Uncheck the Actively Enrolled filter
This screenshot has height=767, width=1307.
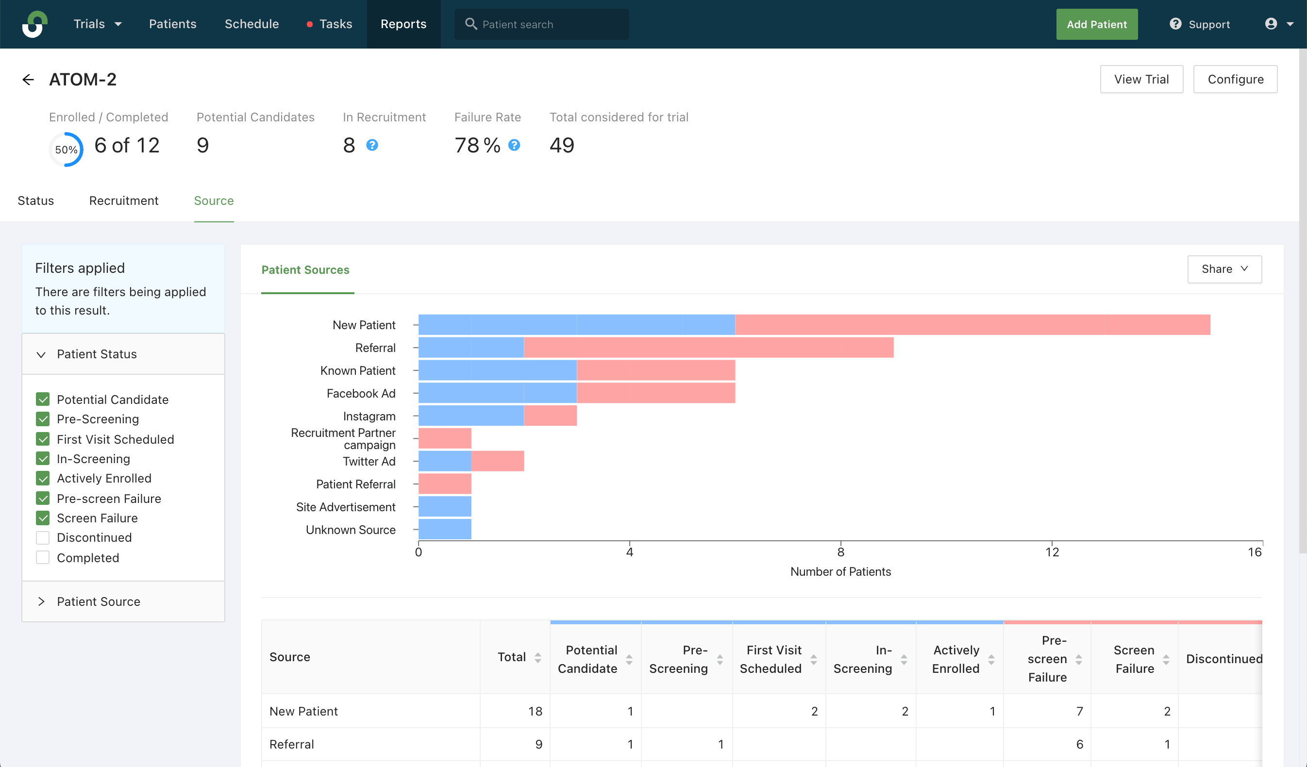coord(43,478)
